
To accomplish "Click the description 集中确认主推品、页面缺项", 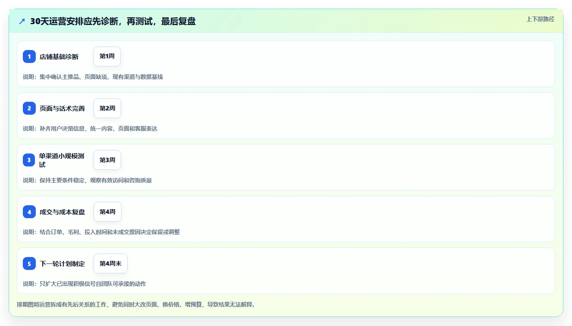I will coord(93,77).
